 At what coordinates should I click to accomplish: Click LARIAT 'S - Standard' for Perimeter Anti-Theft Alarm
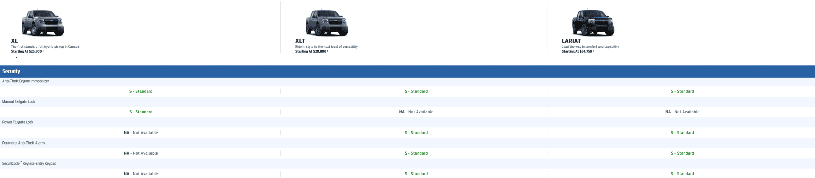coord(683,153)
